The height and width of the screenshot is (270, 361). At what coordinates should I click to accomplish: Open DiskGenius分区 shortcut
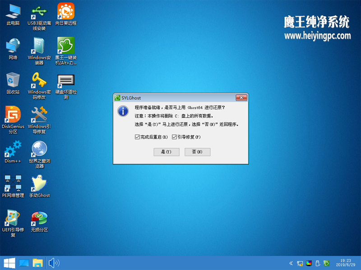13,120
